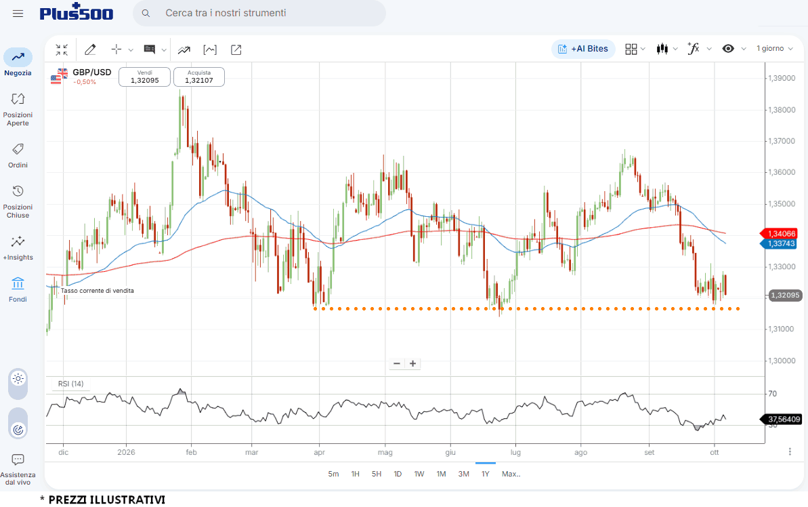Open the fx indicators menu
The image size is (808, 507).
pyautogui.click(x=694, y=49)
